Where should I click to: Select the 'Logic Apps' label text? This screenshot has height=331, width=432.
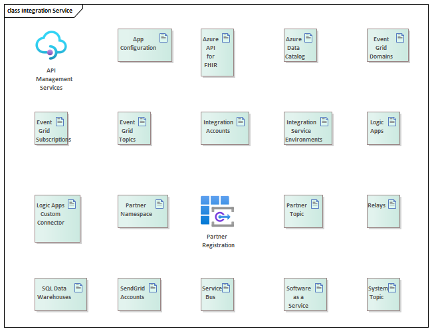[377, 126]
